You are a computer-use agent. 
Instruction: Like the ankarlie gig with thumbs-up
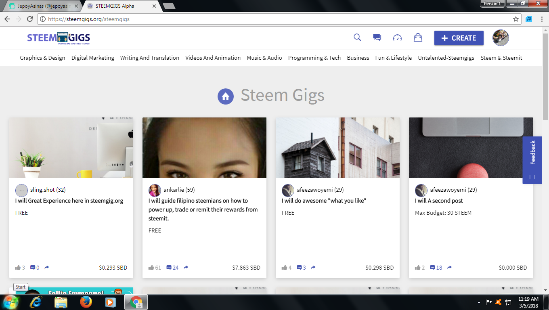pos(151,267)
